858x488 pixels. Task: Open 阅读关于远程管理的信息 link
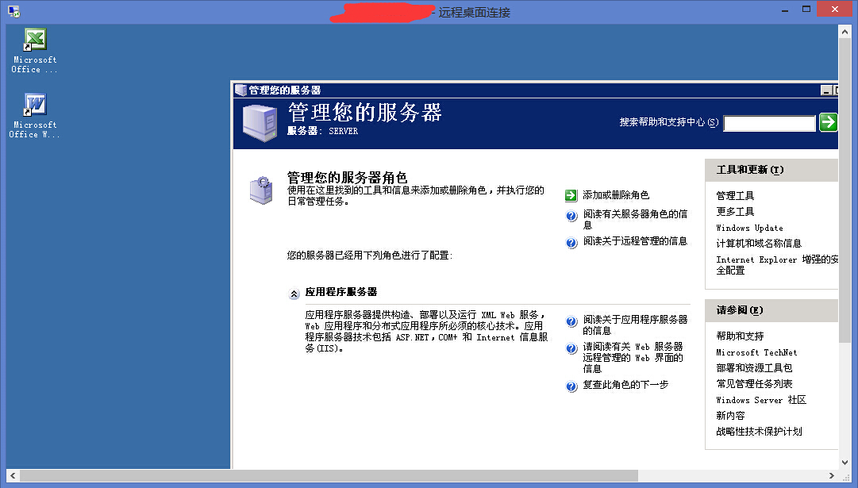(x=635, y=240)
